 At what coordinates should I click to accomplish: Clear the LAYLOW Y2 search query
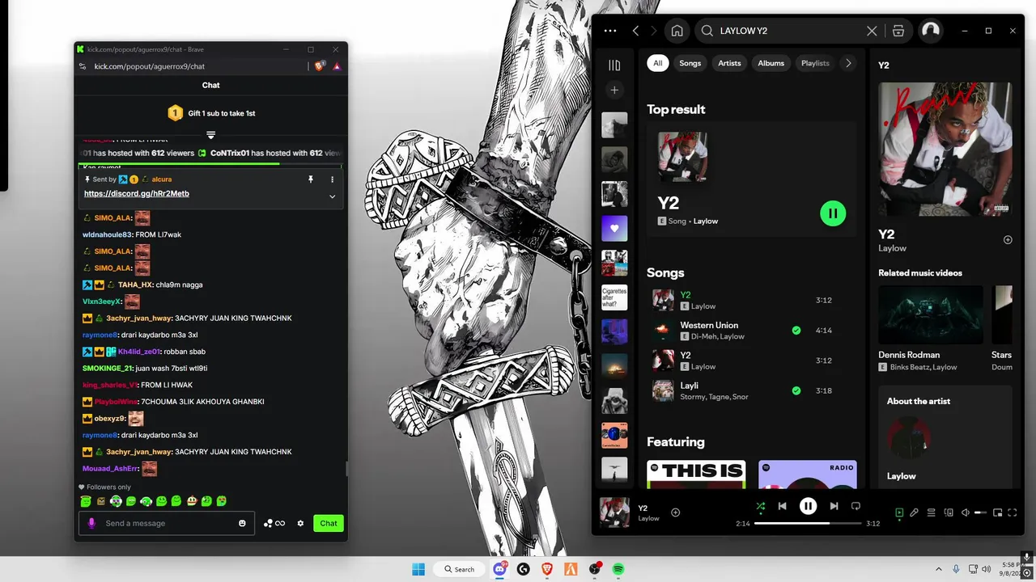872,31
